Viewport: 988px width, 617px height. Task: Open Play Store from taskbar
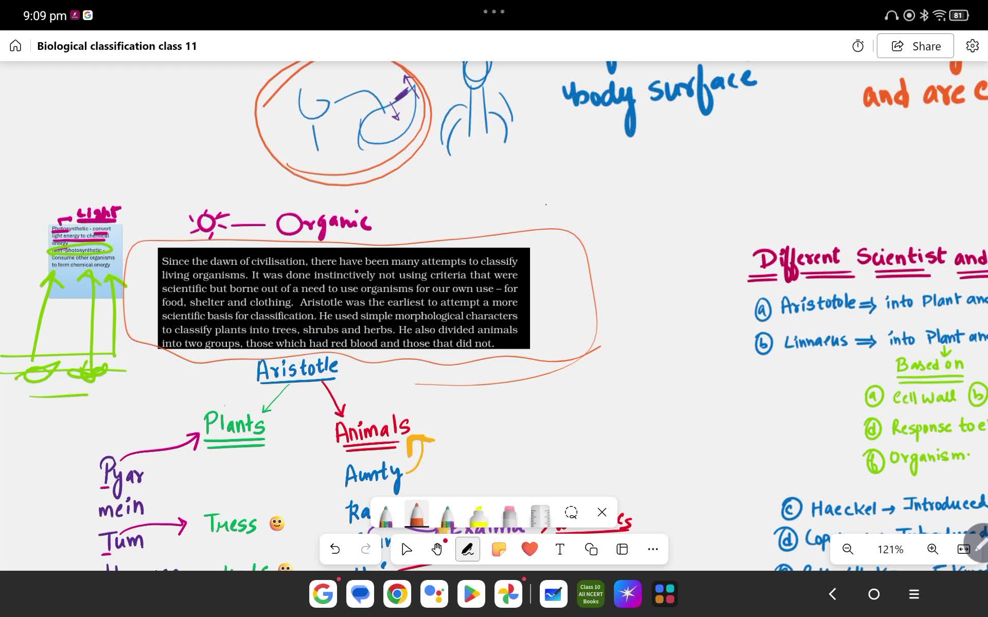tap(471, 594)
